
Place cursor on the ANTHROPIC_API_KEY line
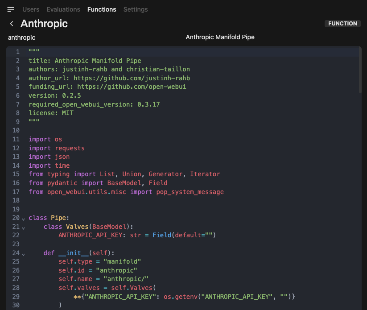point(134,235)
